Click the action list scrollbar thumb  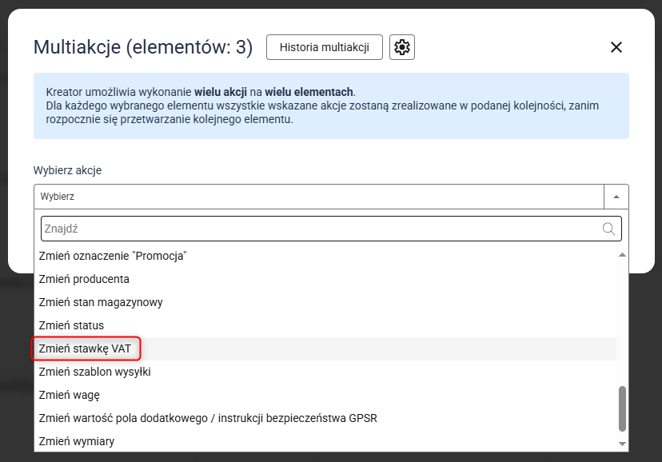pos(623,408)
